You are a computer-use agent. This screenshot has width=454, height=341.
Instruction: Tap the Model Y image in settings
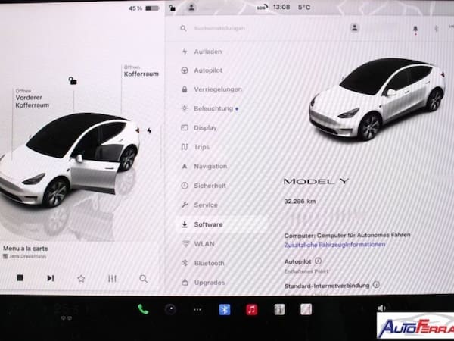click(377, 99)
